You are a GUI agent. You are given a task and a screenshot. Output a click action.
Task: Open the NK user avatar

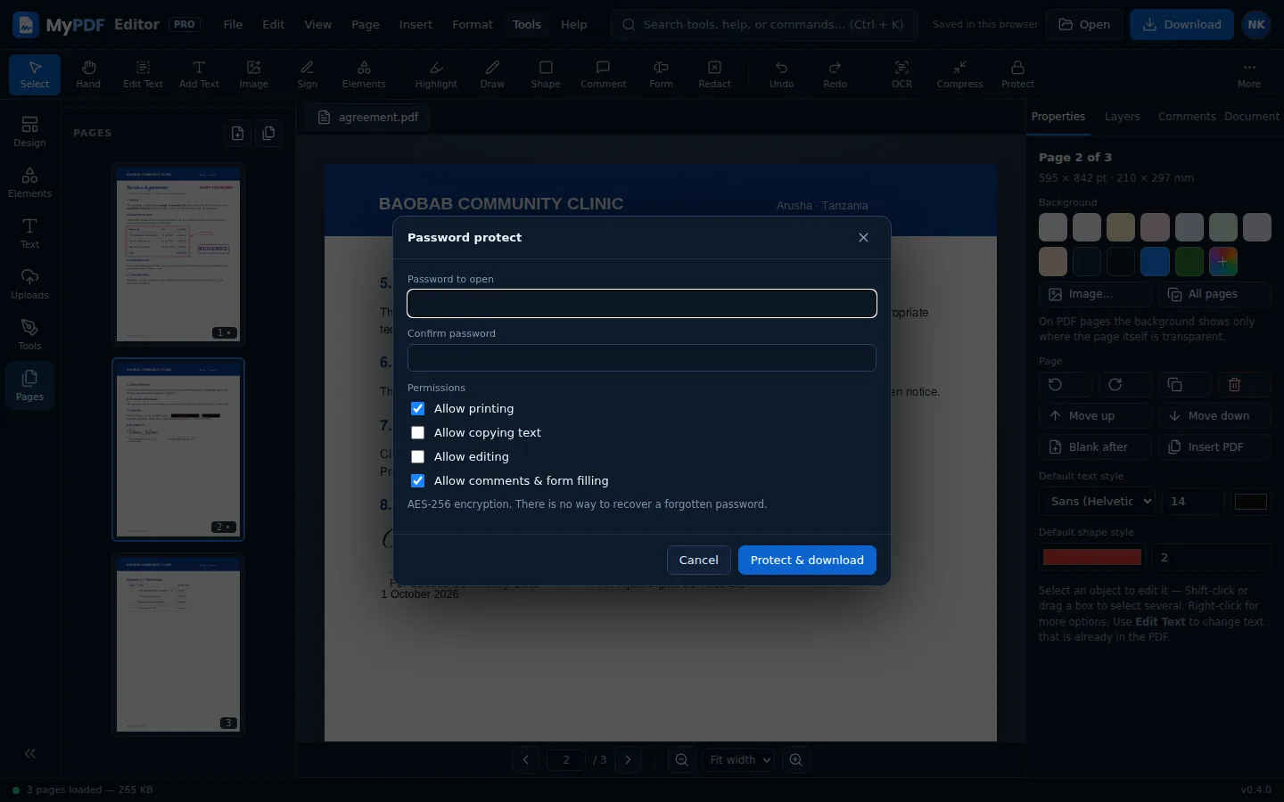pyautogui.click(x=1256, y=25)
